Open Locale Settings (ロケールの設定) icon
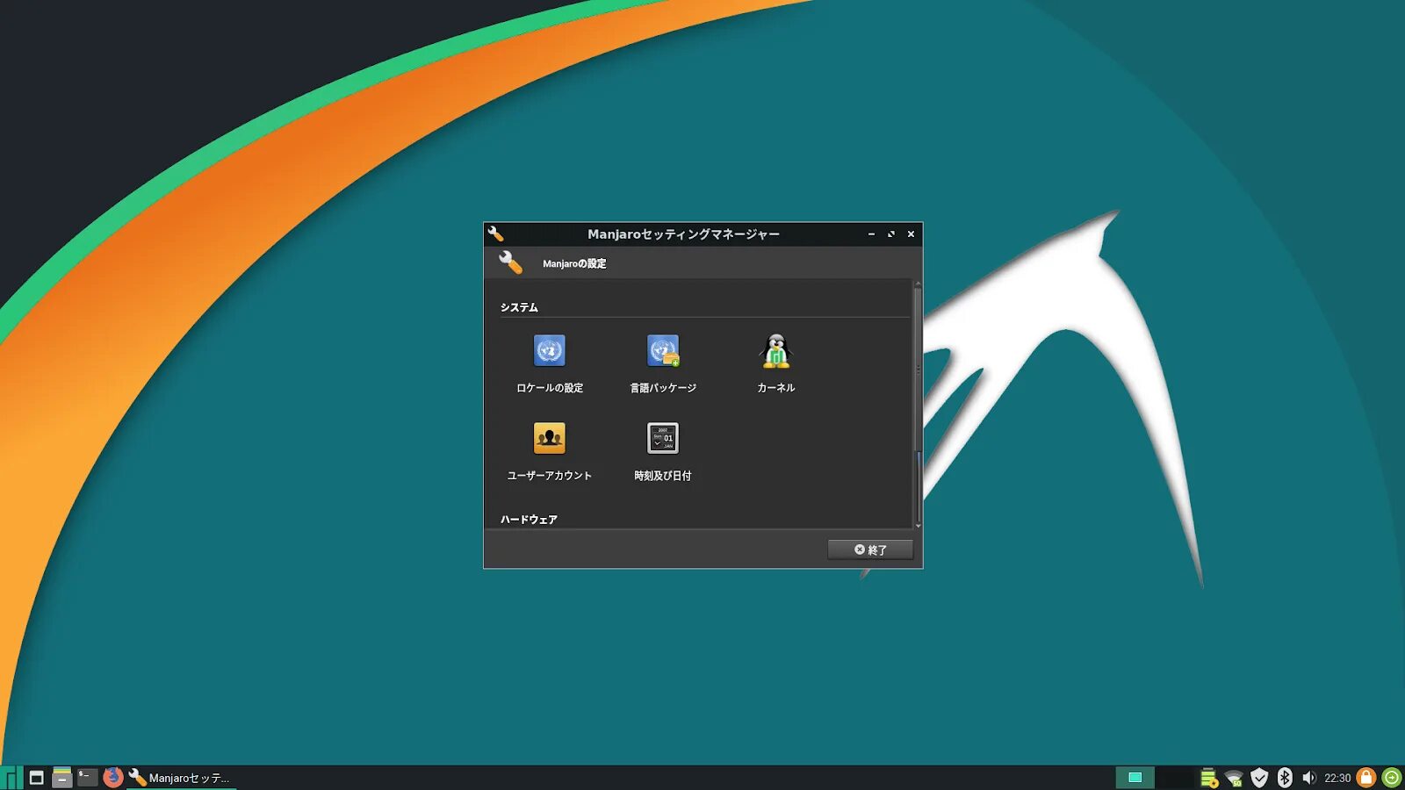 [x=550, y=351]
